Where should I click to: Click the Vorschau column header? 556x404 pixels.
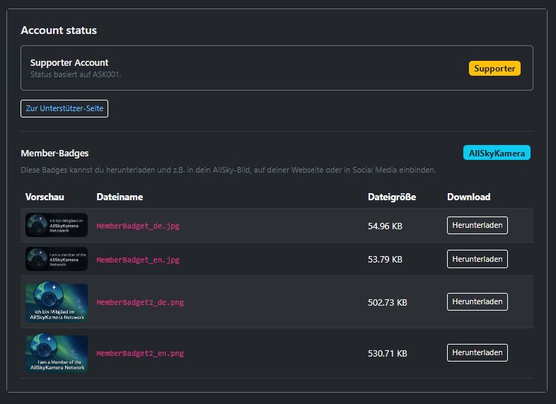[x=45, y=197]
